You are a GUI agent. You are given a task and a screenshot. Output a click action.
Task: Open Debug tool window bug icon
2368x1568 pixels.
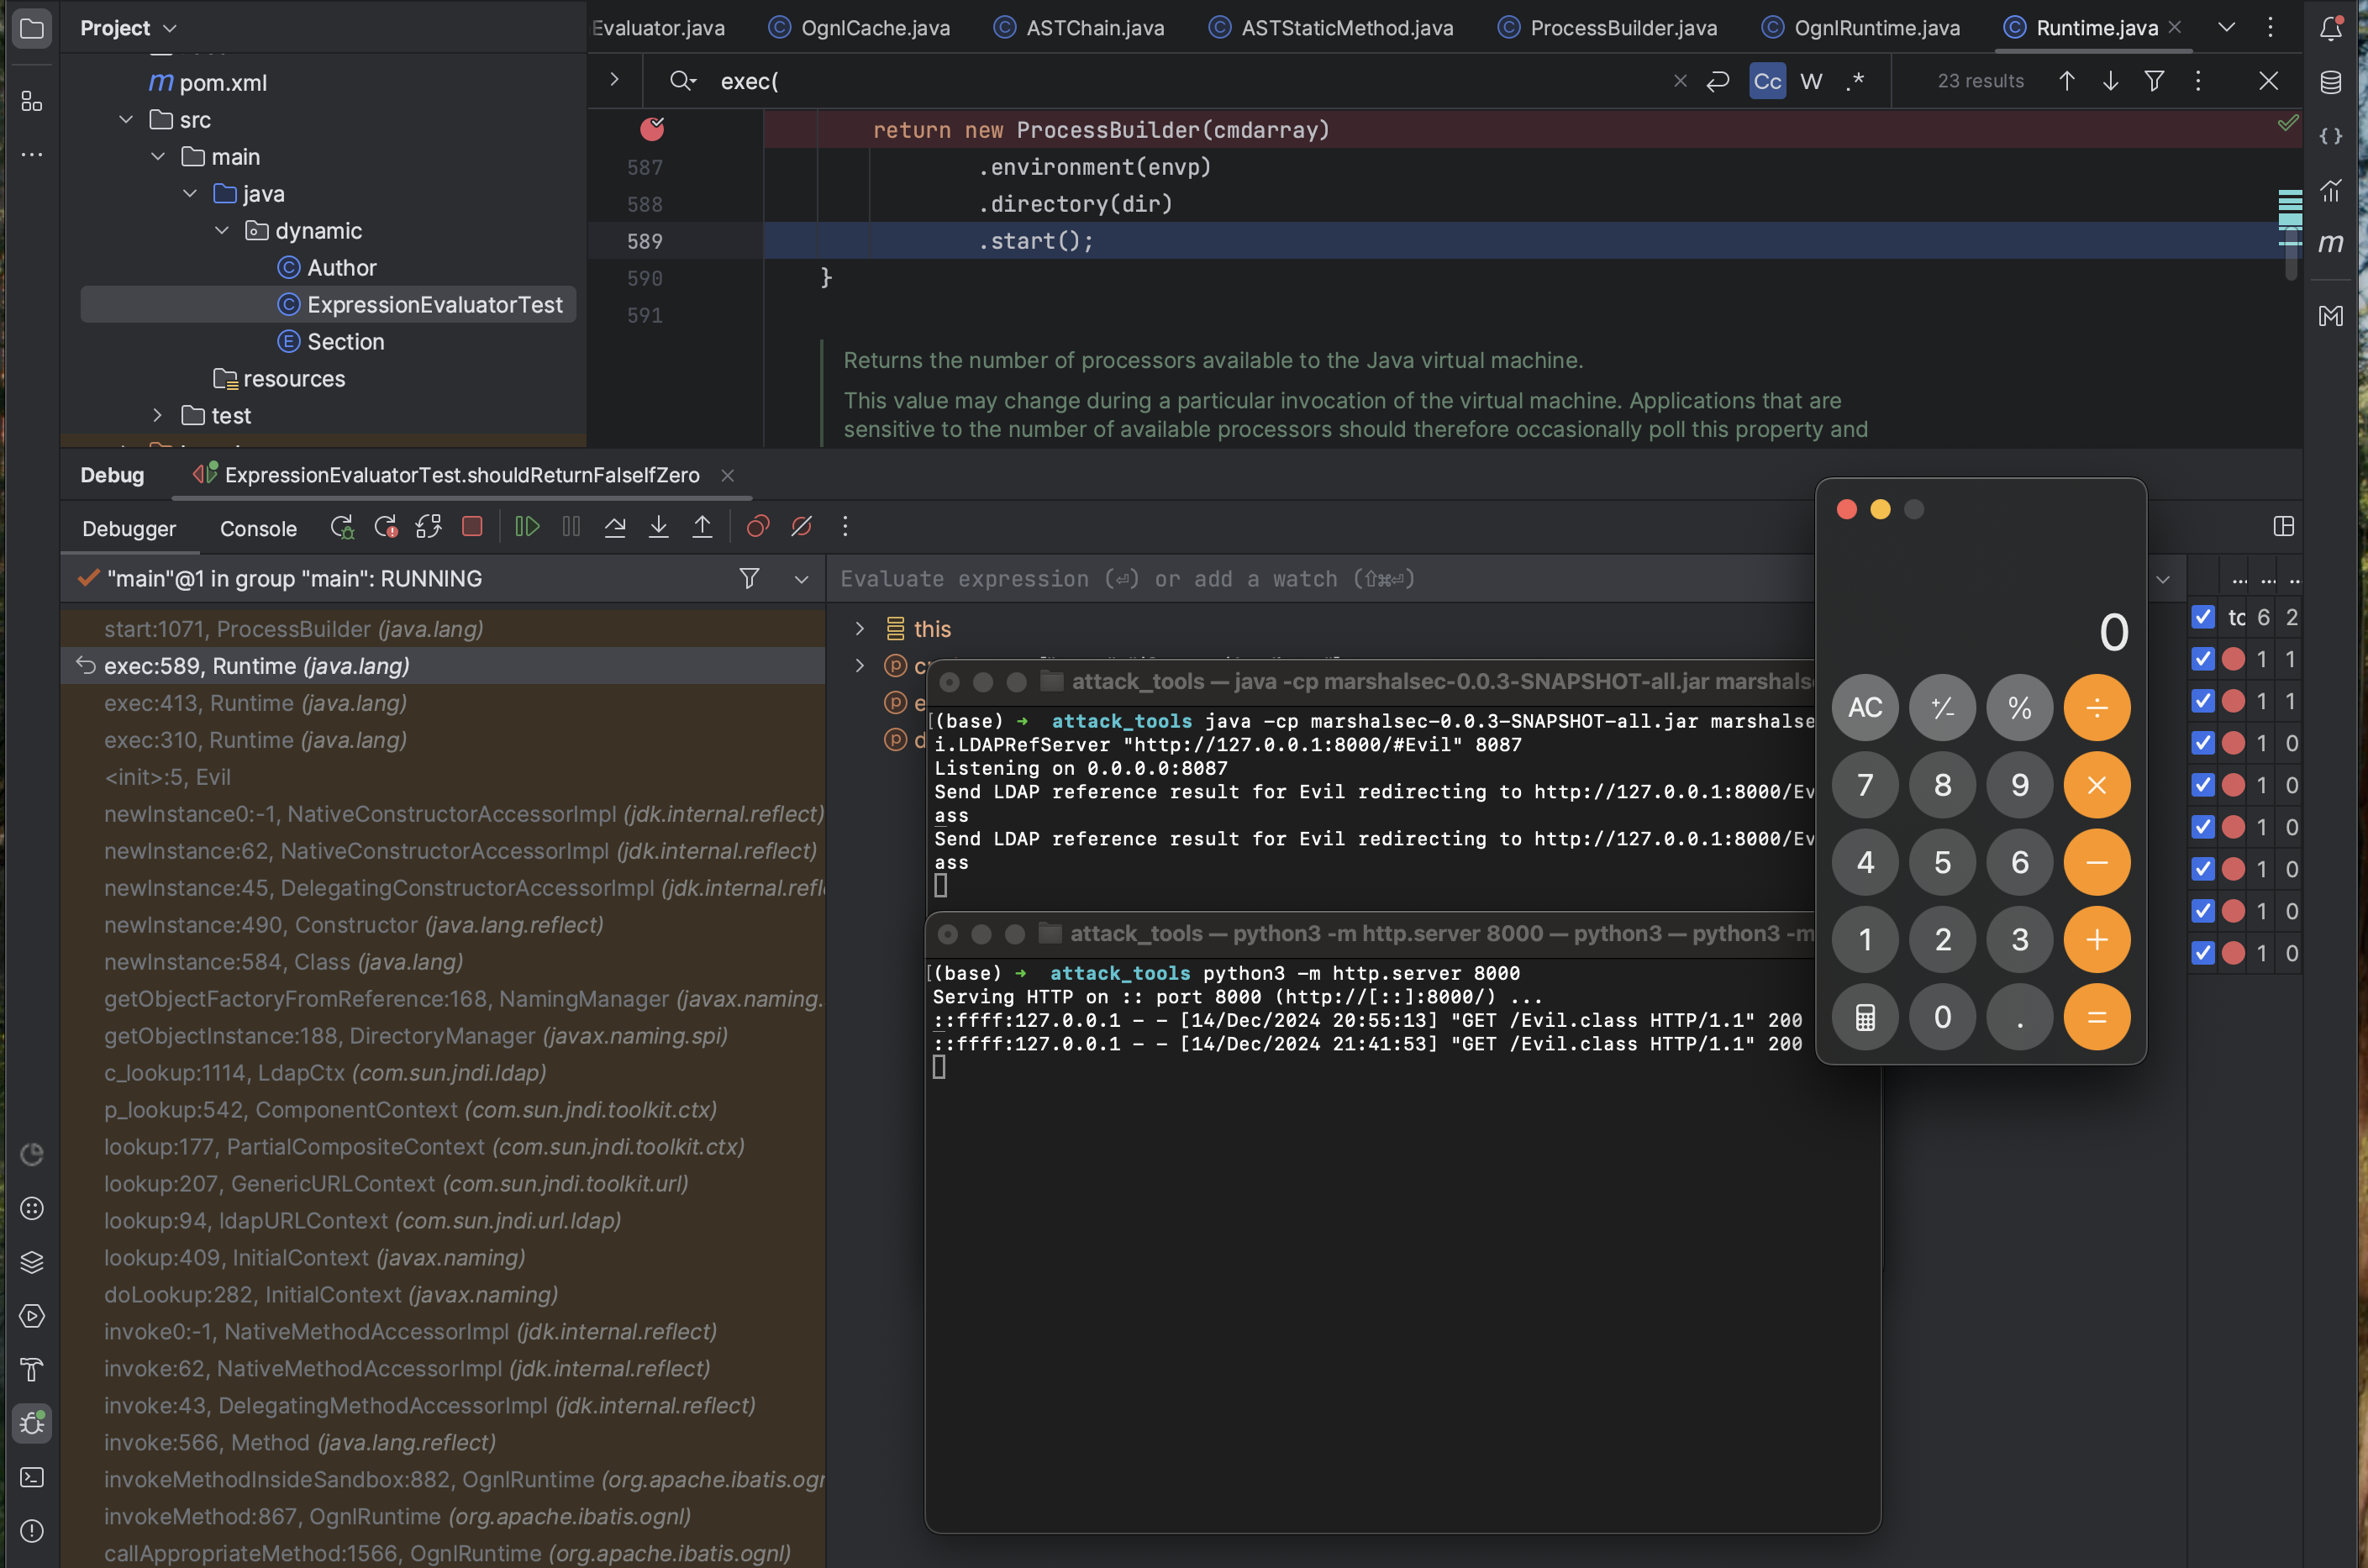32,1422
